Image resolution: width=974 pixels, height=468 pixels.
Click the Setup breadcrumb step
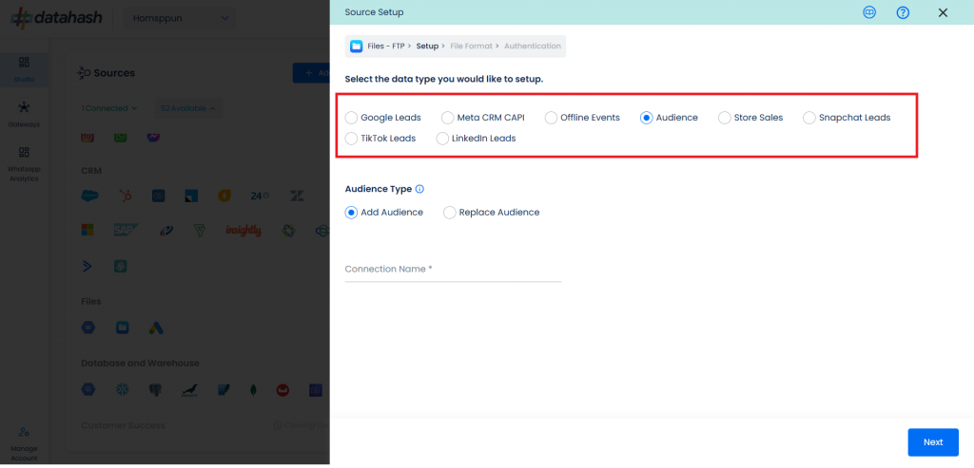tap(427, 46)
